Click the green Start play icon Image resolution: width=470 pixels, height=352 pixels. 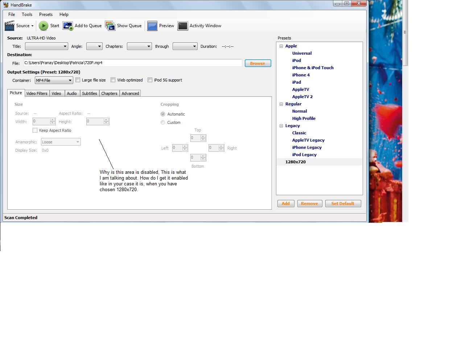coord(44,26)
